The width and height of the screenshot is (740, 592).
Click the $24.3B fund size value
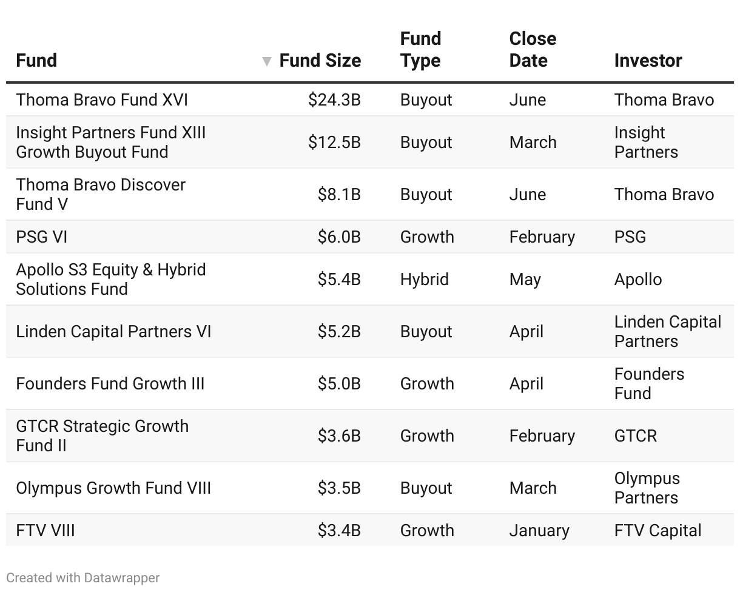(334, 100)
